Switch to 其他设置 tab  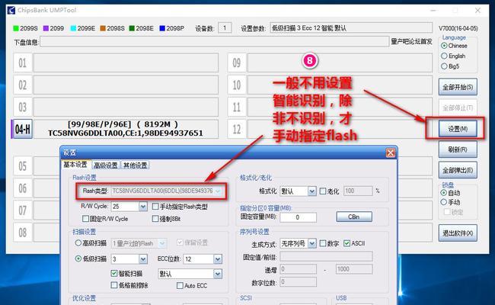tap(135, 165)
